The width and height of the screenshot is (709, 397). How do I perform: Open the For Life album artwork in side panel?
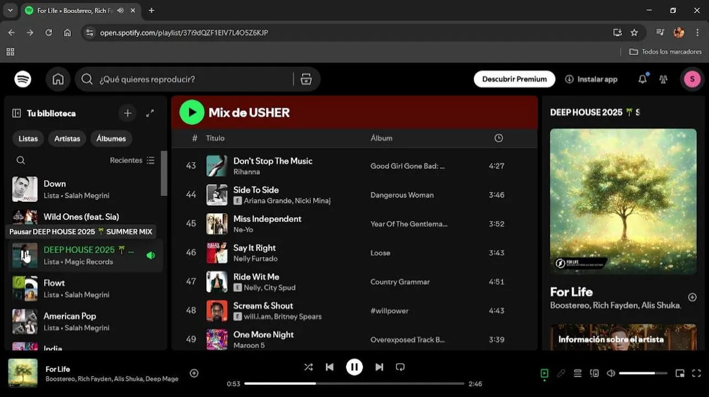(623, 201)
